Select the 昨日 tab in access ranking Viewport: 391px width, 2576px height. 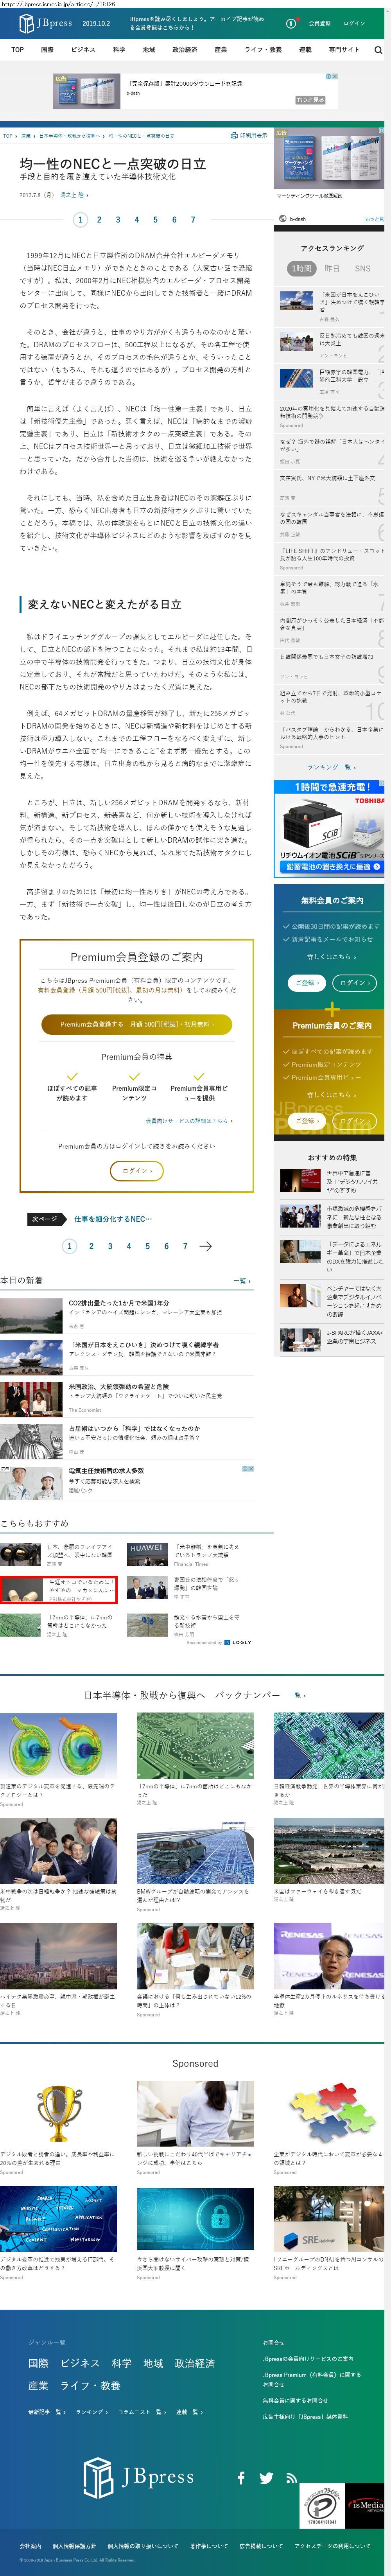[332, 268]
